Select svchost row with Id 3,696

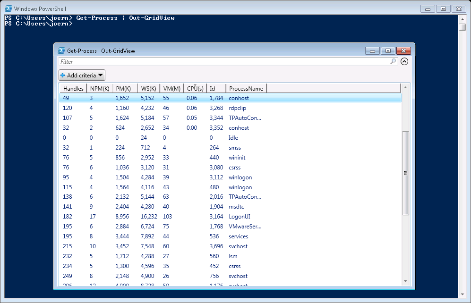(230, 246)
